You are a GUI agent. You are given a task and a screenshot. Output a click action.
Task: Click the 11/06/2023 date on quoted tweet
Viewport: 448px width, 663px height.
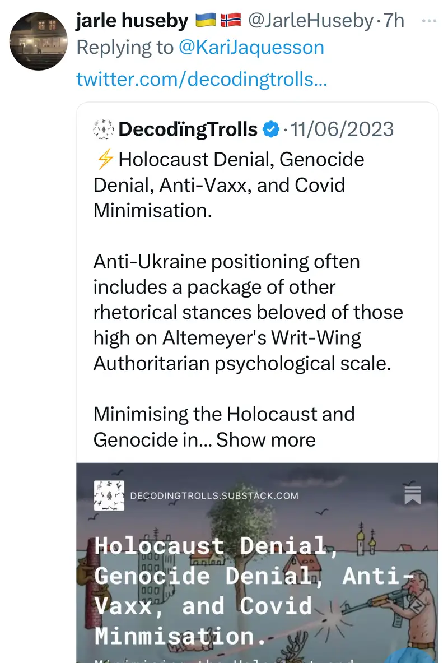tap(342, 129)
